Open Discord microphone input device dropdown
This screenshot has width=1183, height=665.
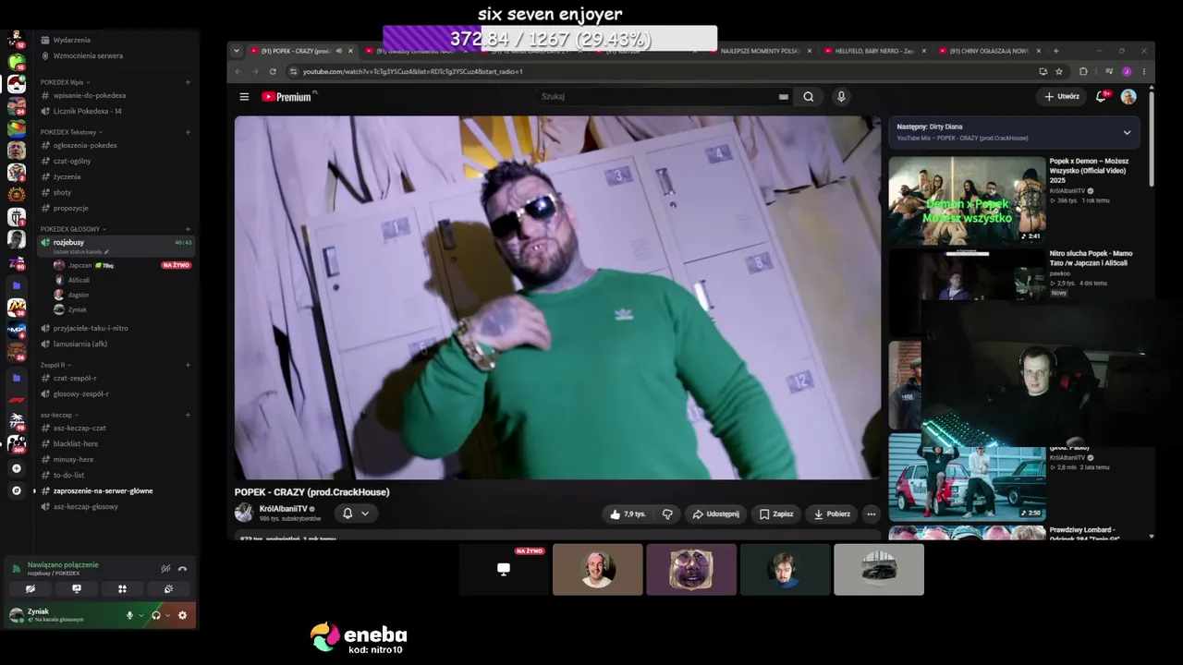(x=140, y=615)
